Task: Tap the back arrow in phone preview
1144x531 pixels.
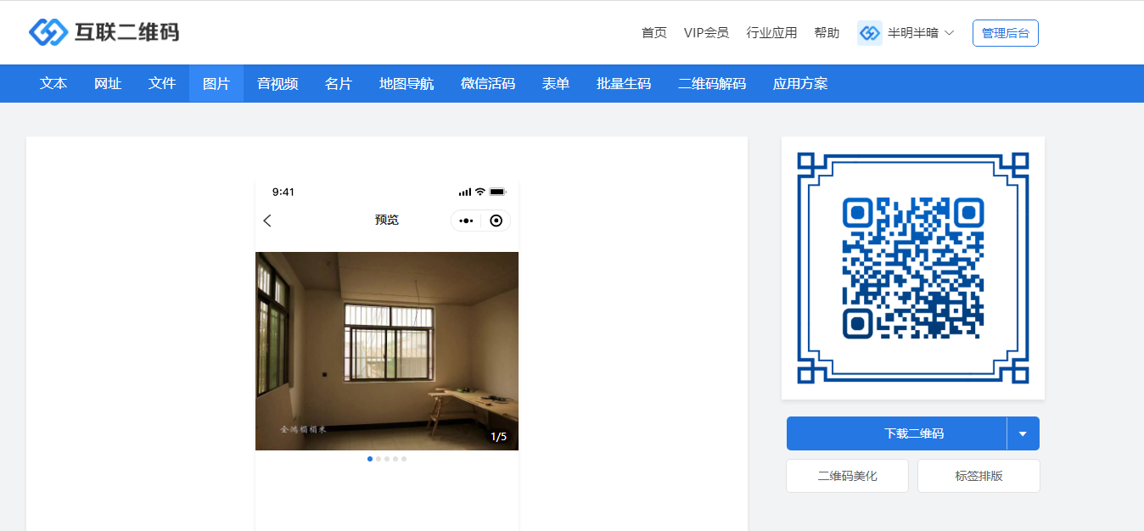Action: 267,221
